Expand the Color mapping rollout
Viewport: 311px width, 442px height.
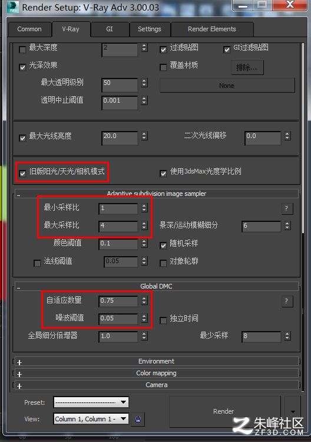click(156, 373)
